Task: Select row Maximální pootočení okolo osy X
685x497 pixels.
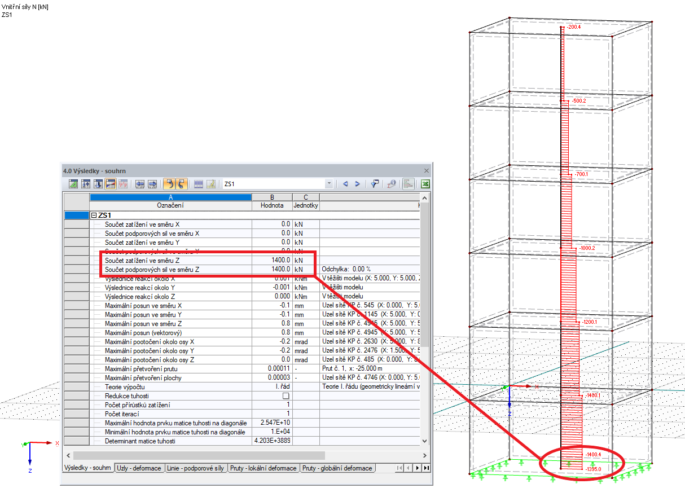Action: coord(243,341)
